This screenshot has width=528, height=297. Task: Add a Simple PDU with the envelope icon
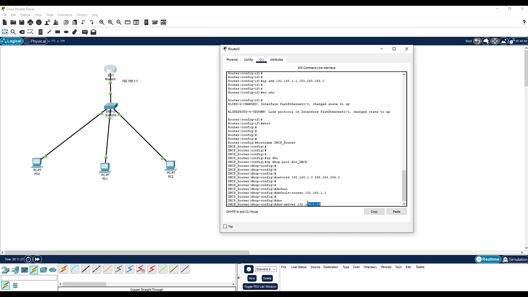coord(85,32)
